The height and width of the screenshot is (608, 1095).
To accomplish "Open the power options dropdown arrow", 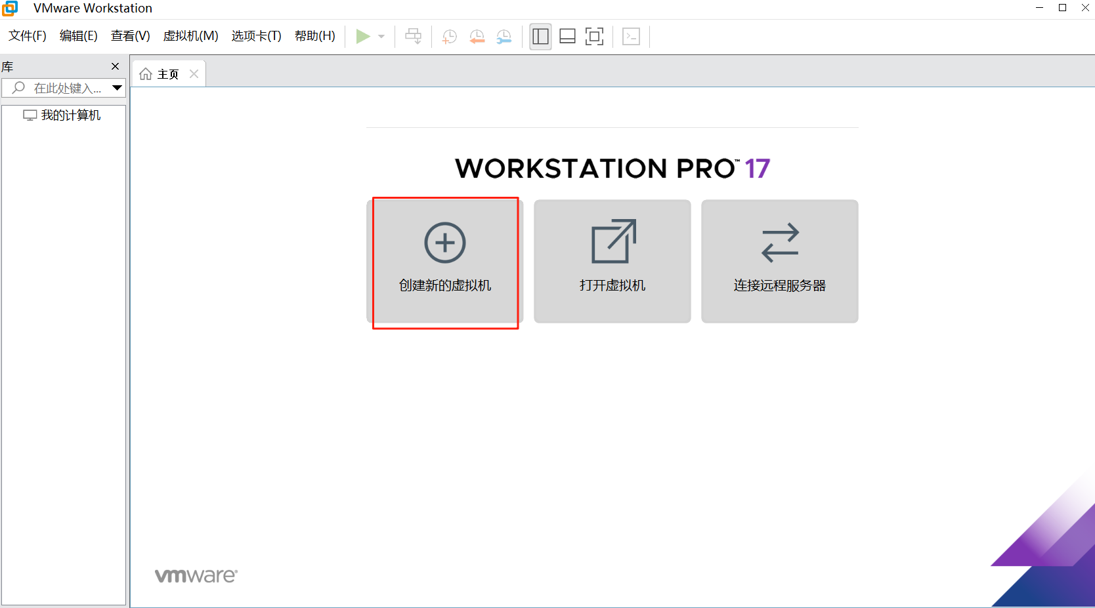I will [381, 36].
